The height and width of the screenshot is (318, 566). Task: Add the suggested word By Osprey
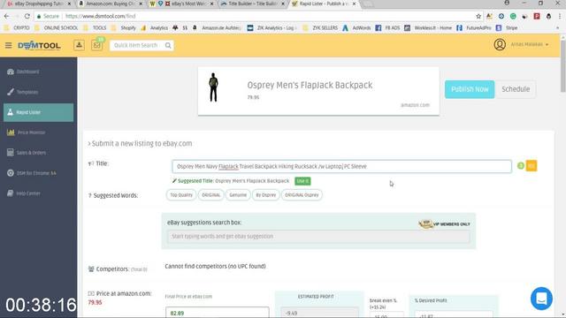coord(266,195)
